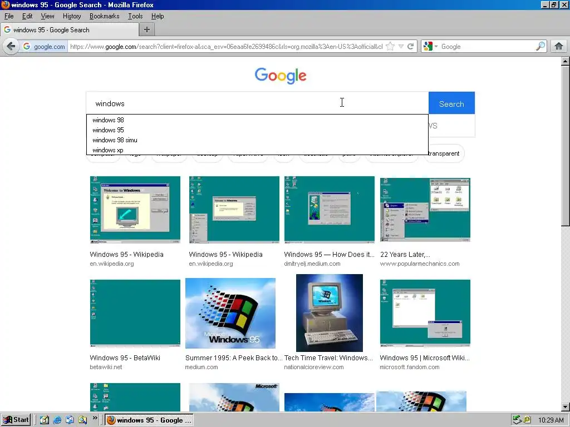Click into the Google search input containing 'windows'
Screen dimensions: 570x427
click(x=257, y=103)
